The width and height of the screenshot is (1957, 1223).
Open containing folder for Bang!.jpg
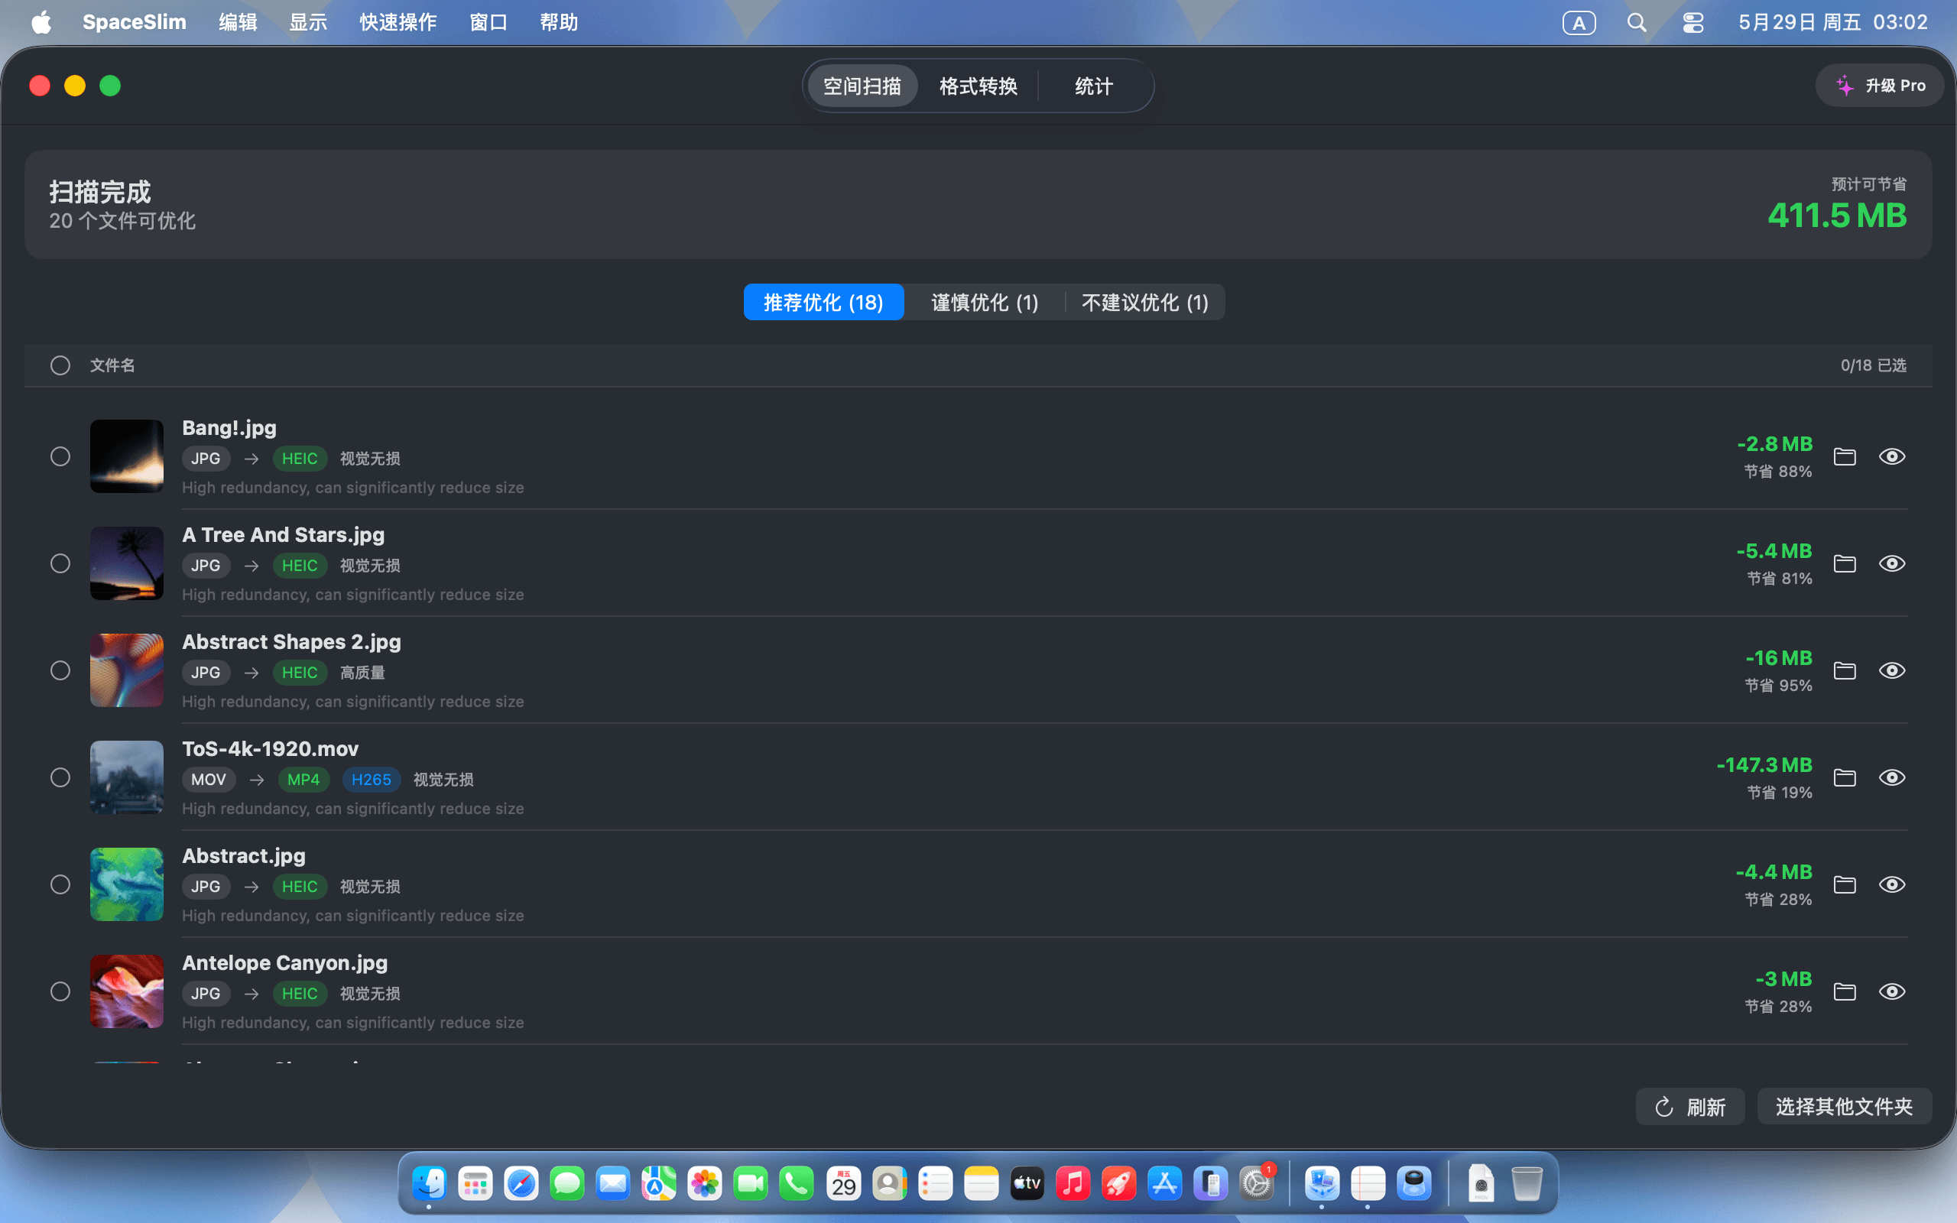click(1845, 456)
